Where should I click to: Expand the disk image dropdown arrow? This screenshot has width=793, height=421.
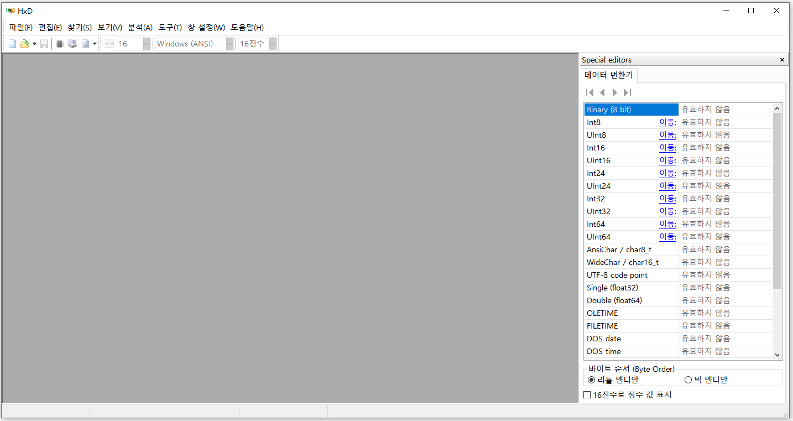coord(95,44)
